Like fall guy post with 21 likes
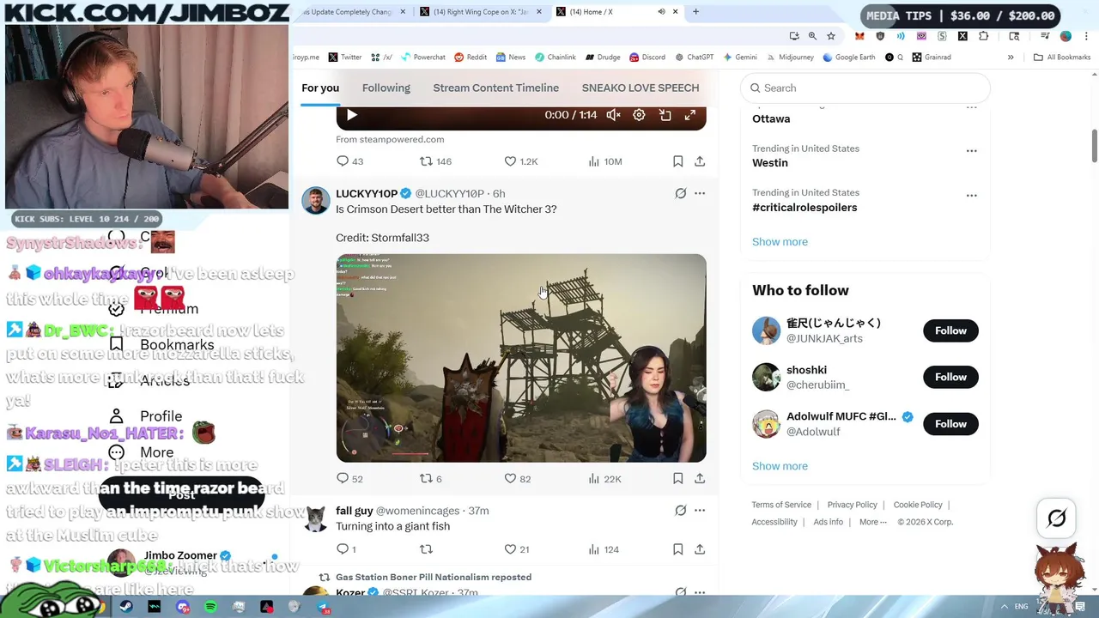Image resolution: width=1099 pixels, height=618 pixels. 517,549
